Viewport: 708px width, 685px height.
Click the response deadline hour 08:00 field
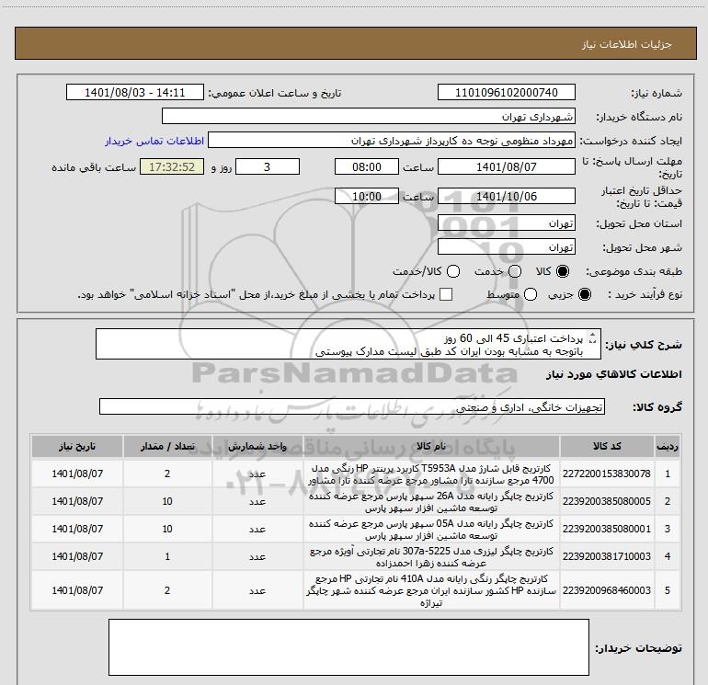tap(367, 166)
